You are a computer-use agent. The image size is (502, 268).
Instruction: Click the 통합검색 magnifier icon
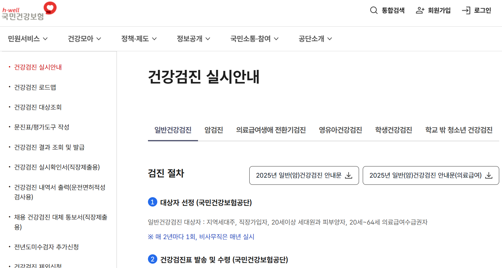pos(374,10)
